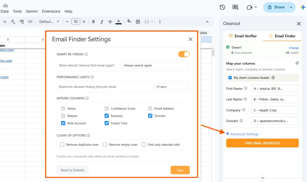Click the merge cells icon
This screenshot has height=182, width=307.
147,22
